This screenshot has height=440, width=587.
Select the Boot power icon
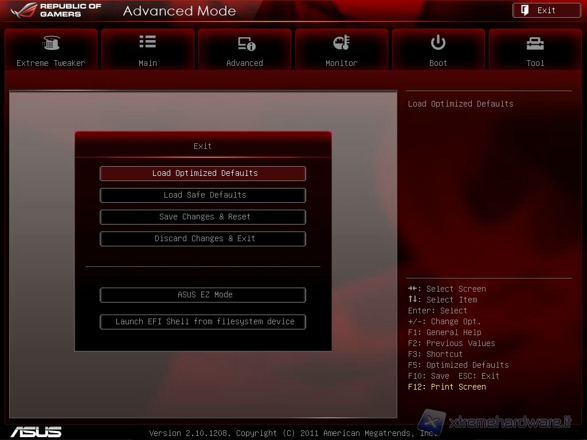[438, 43]
